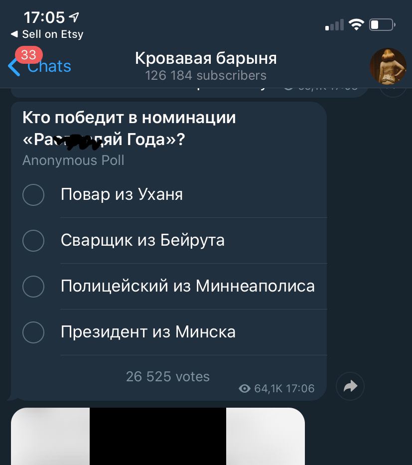Open the image thumbnail below poll
Screen dimensions: 412x465
(158, 436)
